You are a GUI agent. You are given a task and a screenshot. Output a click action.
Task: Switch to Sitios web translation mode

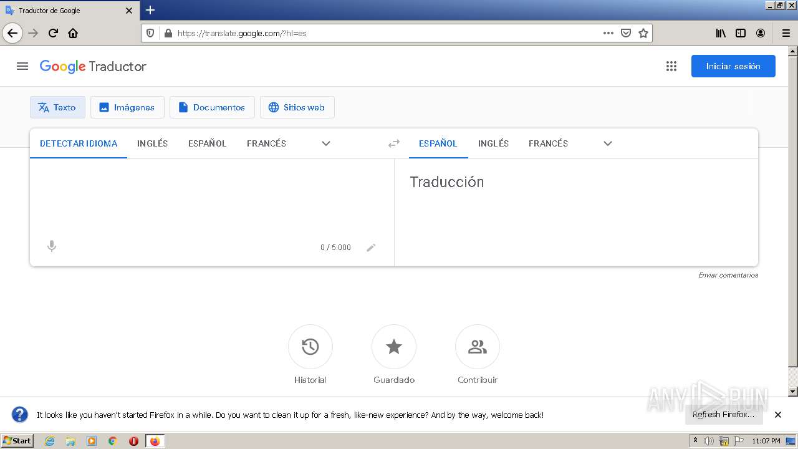[x=297, y=107]
